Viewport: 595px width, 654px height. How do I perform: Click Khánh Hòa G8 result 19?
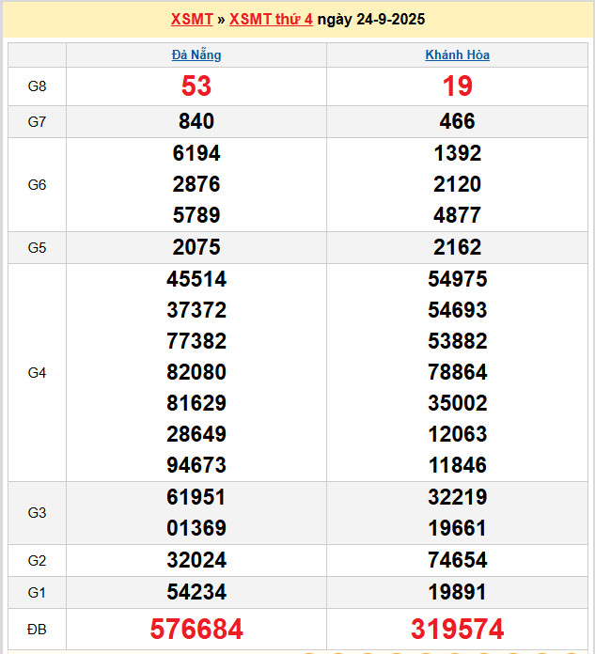tap(458, 86)
